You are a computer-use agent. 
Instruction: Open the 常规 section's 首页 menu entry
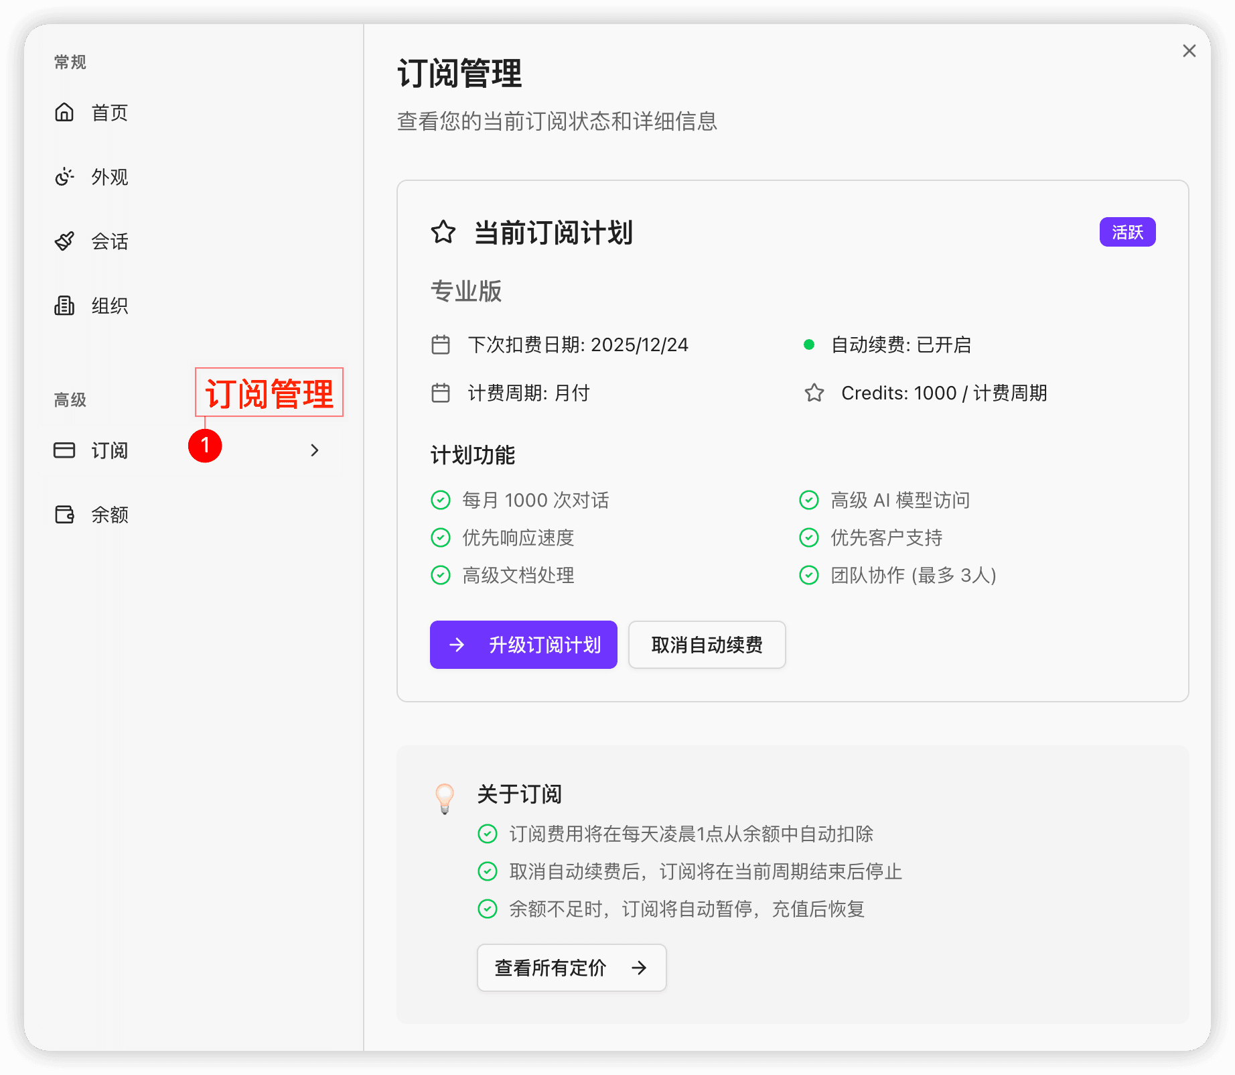(108, 113)
